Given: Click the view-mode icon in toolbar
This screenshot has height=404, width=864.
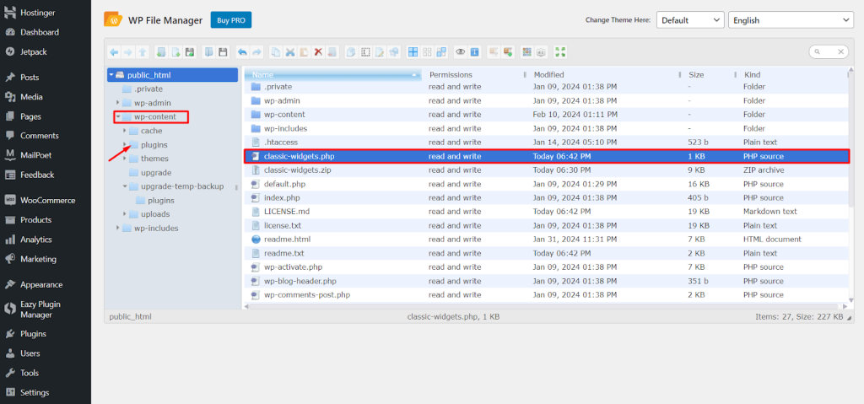Looking at the screenshot, I should pos(526,52).
